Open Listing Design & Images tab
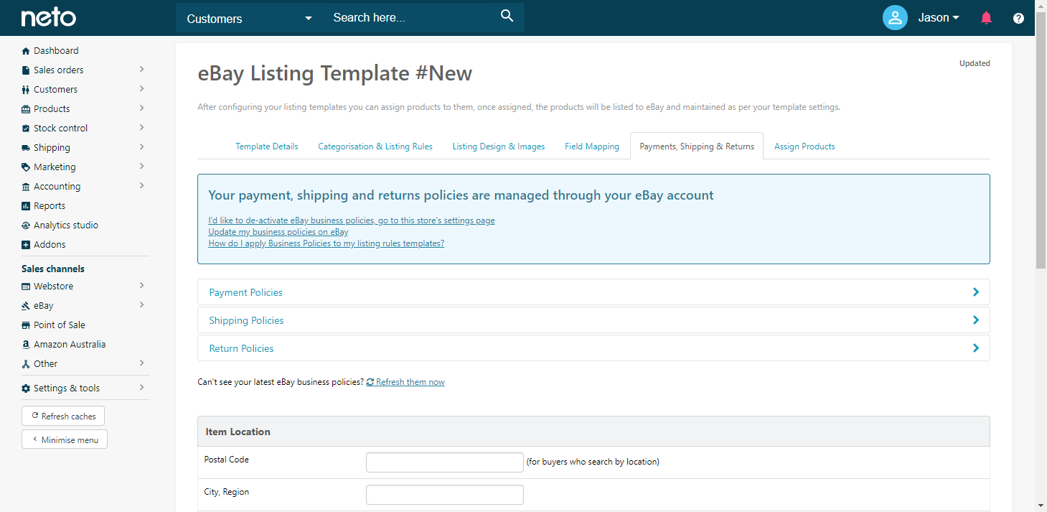 [x=499, y=146]
